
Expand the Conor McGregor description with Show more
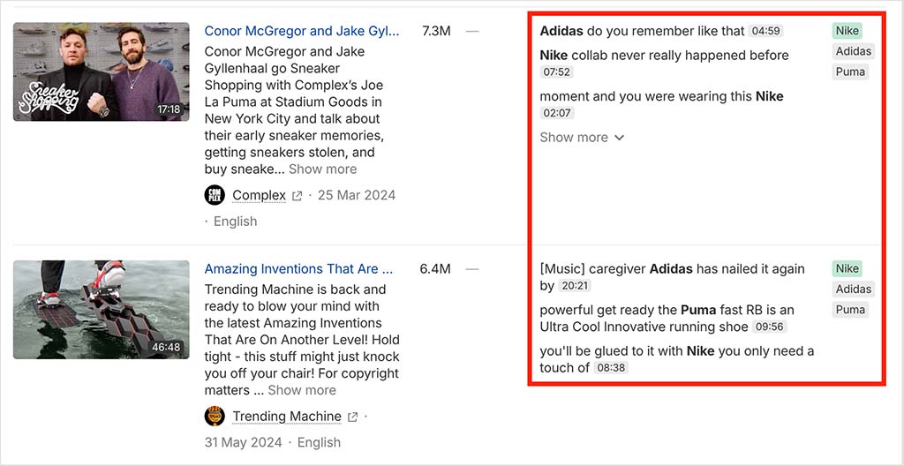point(323,169)
